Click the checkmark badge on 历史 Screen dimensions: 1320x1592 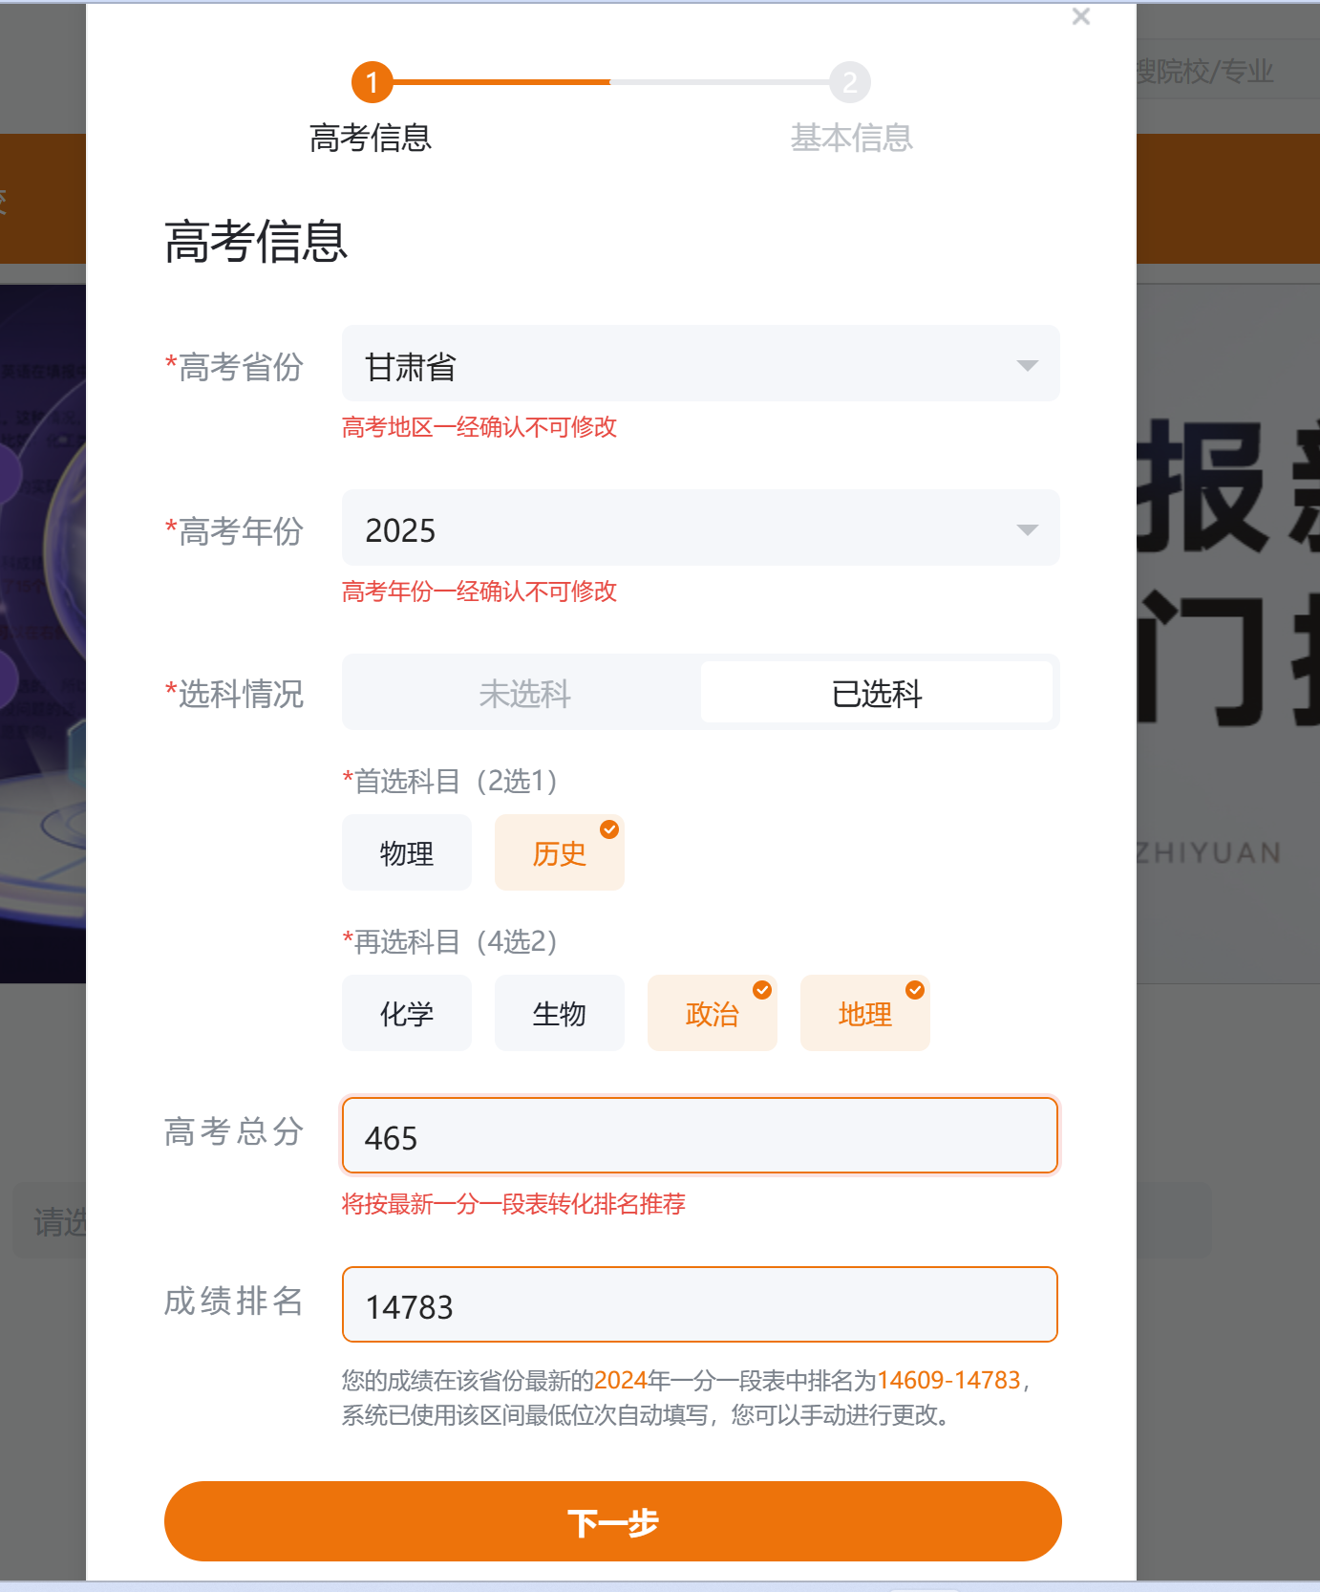click(x=609, y=829)
